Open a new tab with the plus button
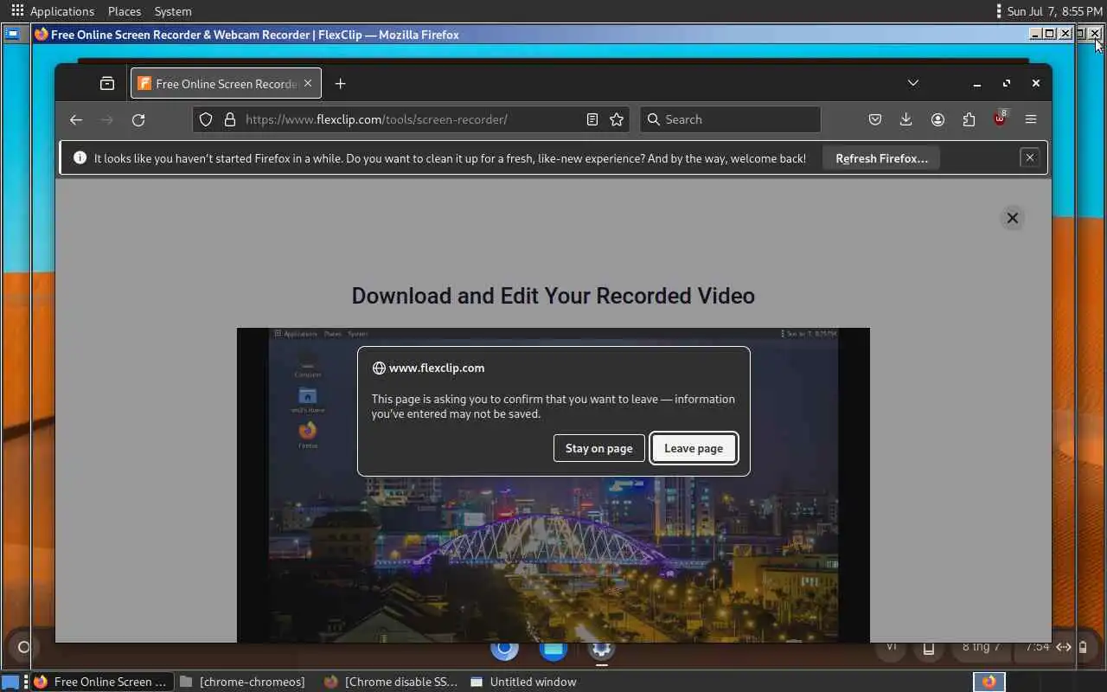This screenshot has height=692, width=1107. tap(340, 84)
